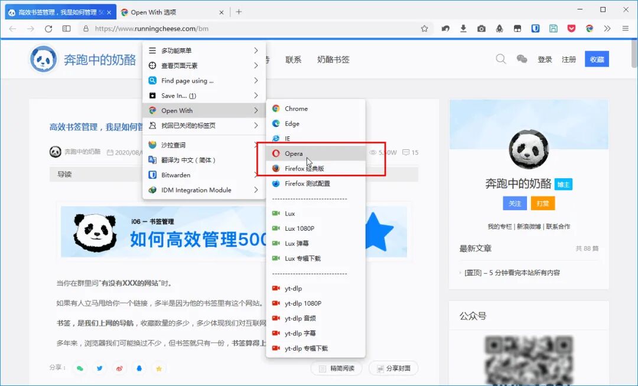Share article via Weibo icon
The height and width of the screenshot is (386, 638).
(119, 368)
